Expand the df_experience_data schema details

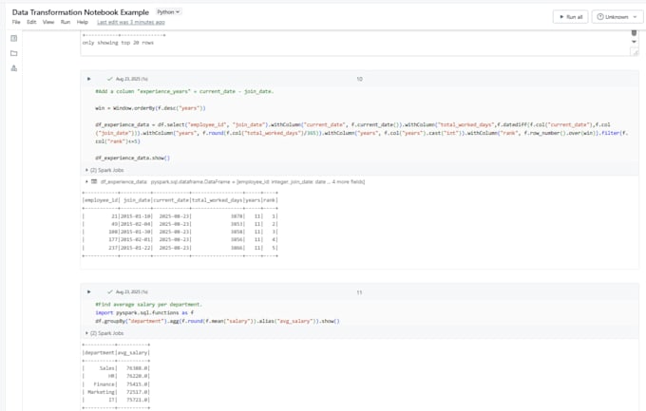86,181
